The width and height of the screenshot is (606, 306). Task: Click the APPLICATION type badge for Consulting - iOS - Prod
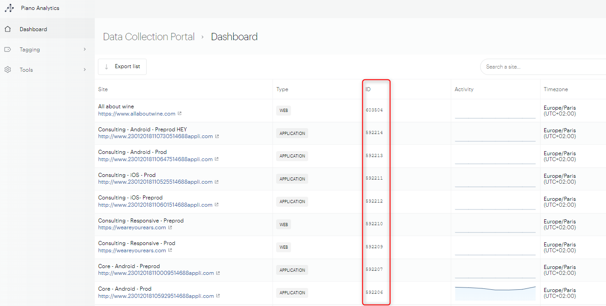coord(292,179)
